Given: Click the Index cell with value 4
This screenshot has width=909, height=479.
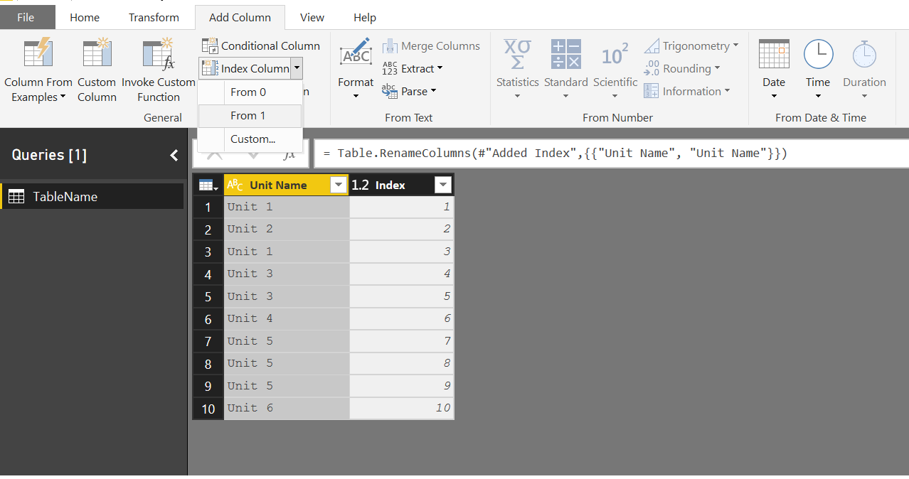Looking at the screenshot, I should (401, 274).
